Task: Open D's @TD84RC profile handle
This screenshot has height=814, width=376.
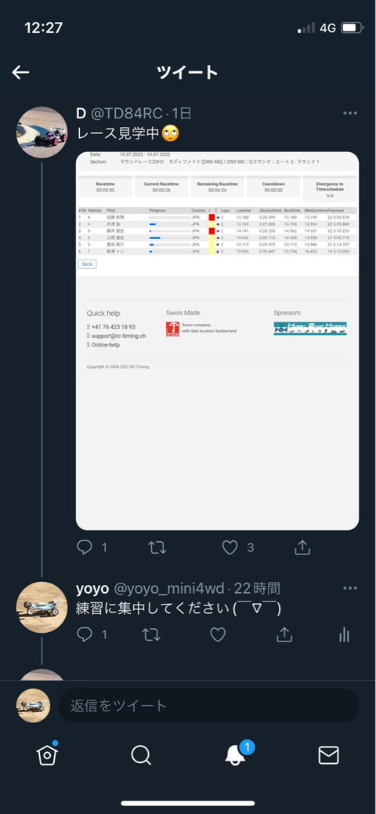Action: point(128,113)
